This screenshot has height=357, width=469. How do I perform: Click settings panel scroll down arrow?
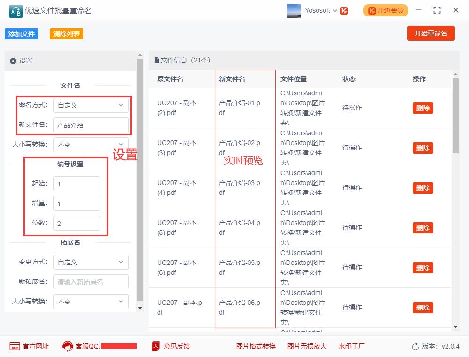coord(140,308)
